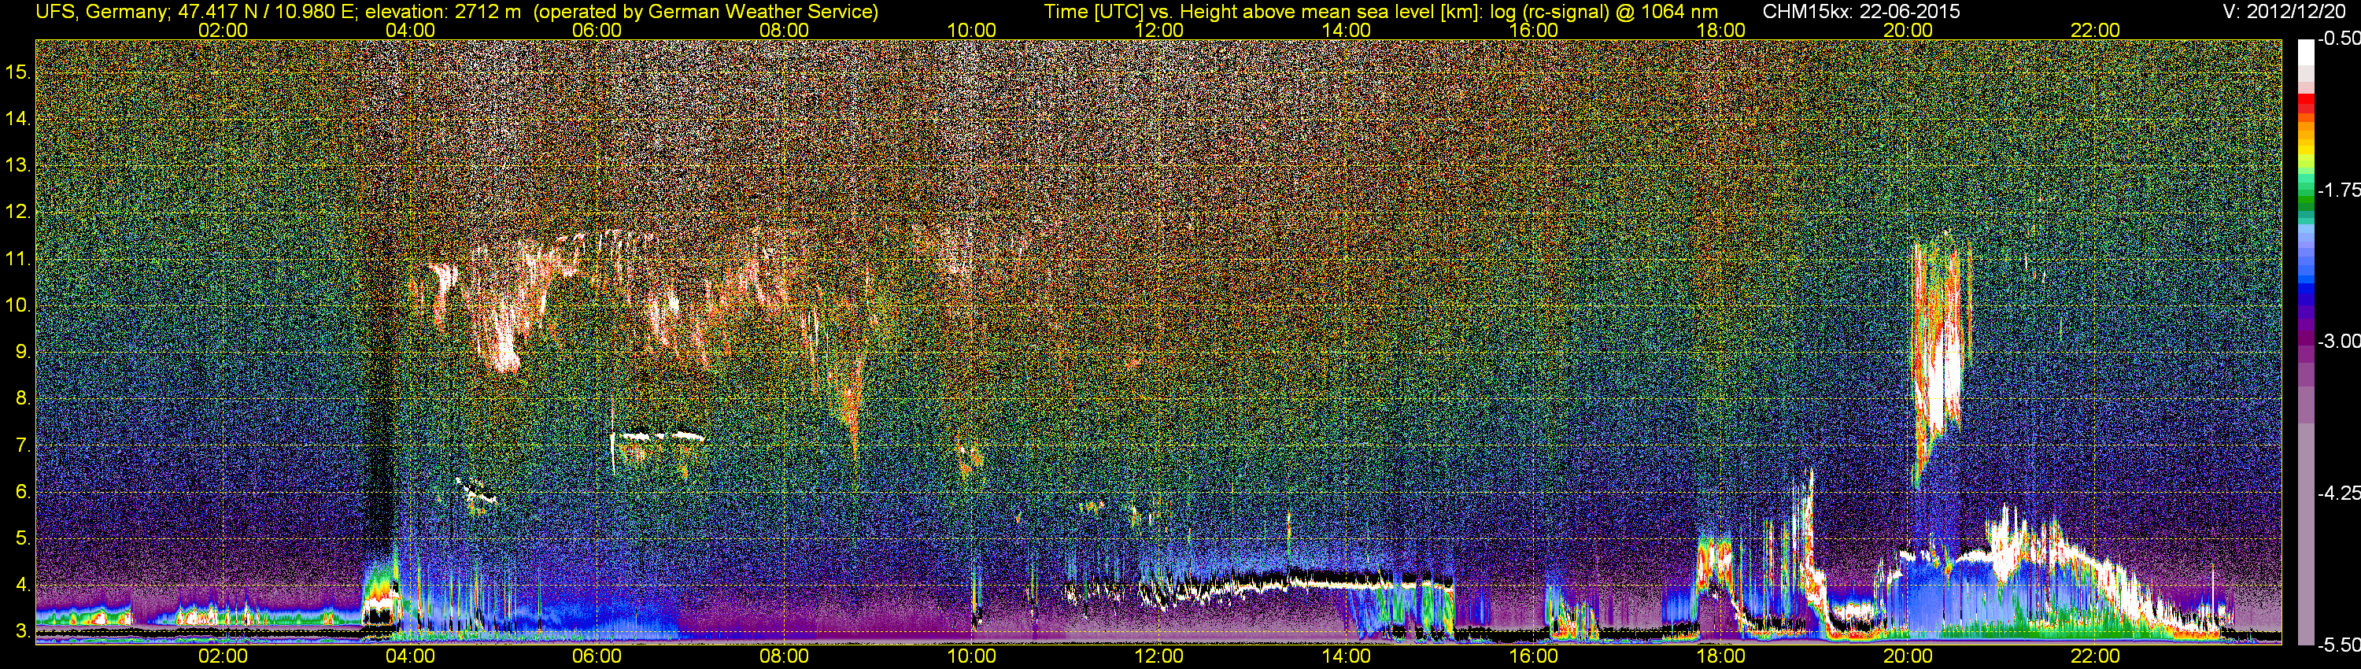Click the 12. km height axis label

pyautogui.click(x=18, y=213)
